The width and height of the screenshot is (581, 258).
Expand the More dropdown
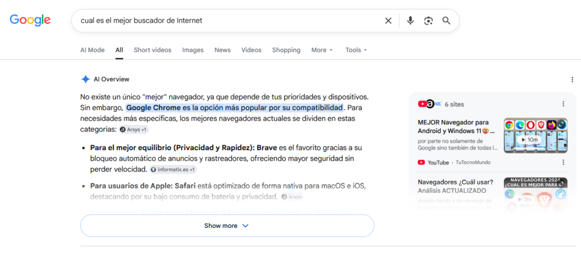[x=322, y=50]
